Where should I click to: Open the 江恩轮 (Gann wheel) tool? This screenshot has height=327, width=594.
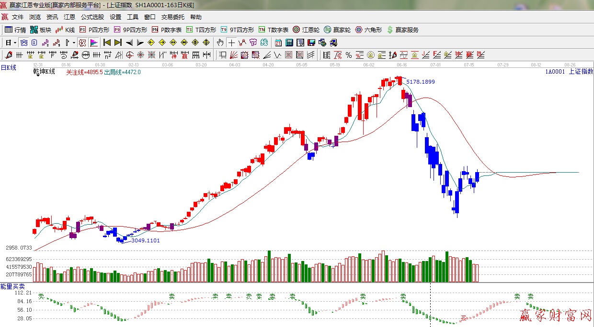coord(306,30)
